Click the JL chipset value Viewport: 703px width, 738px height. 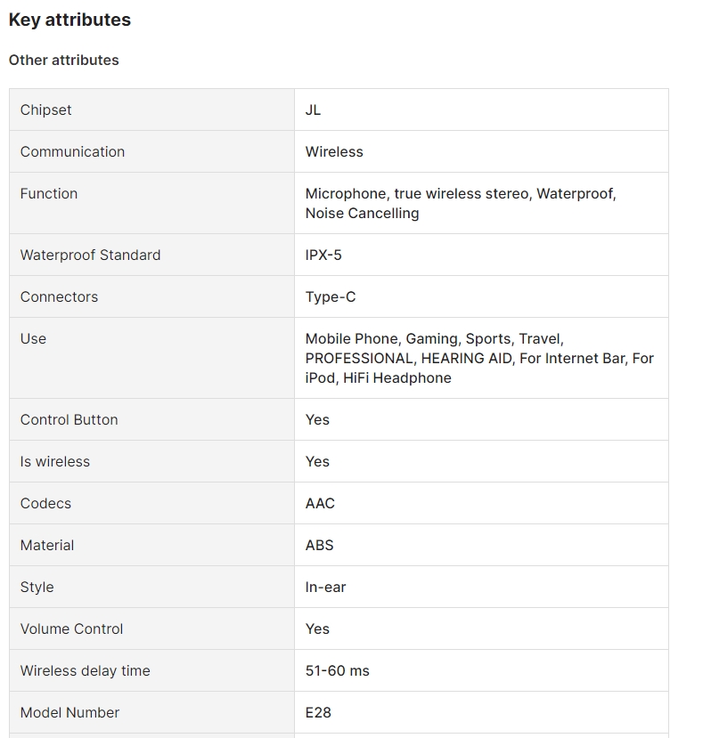(313, 109)
